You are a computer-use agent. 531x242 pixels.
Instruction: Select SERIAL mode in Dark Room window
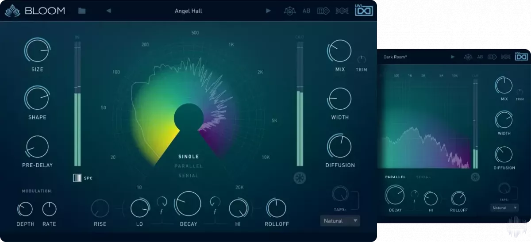coord(423,177)
